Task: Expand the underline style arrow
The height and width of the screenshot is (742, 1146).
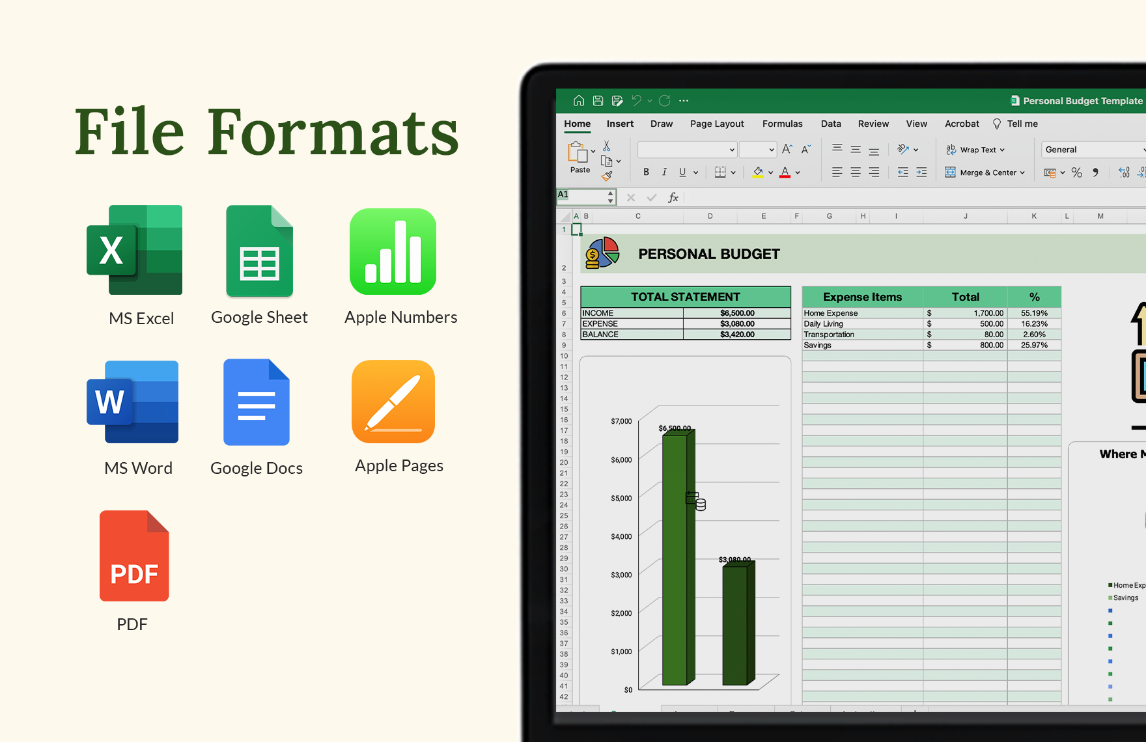Action: pos(695,172)
